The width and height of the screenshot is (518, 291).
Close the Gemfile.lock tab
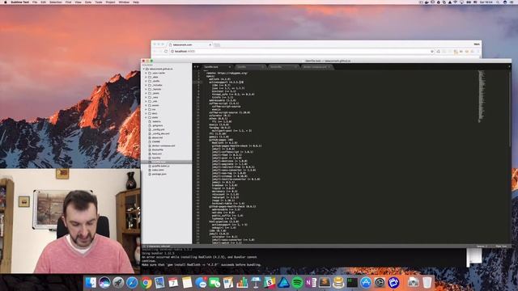click(230, 67)
